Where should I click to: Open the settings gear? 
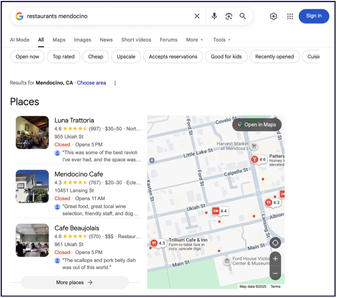click(273, 16)
